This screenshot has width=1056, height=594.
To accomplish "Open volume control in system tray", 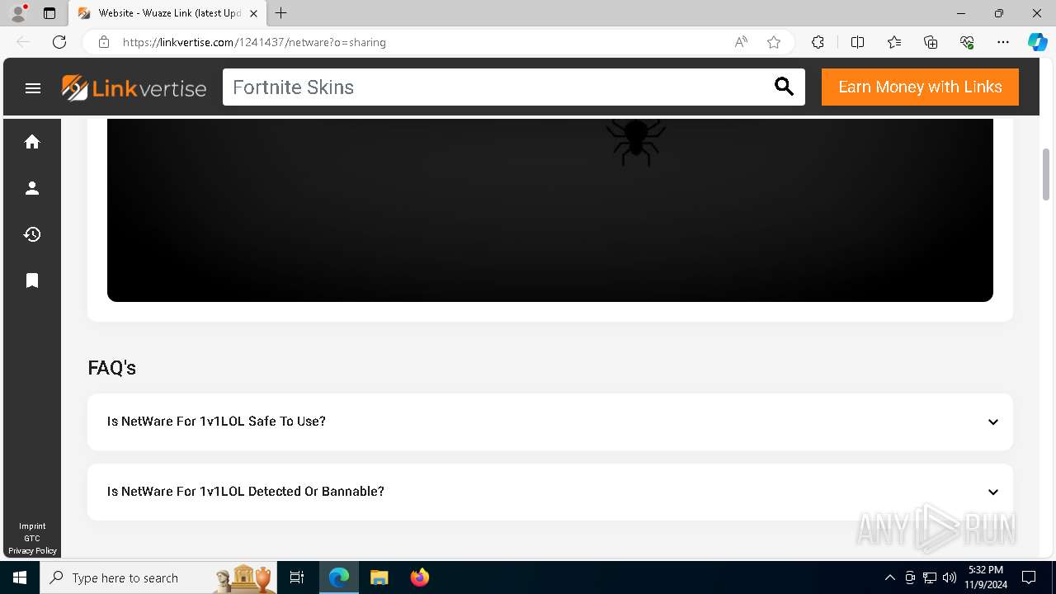I will [x=950, y=577].
